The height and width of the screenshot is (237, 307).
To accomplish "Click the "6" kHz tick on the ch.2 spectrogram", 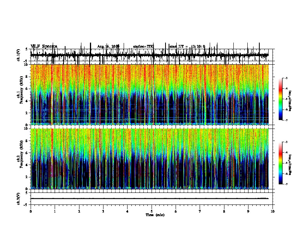I will tap(27, 153).
